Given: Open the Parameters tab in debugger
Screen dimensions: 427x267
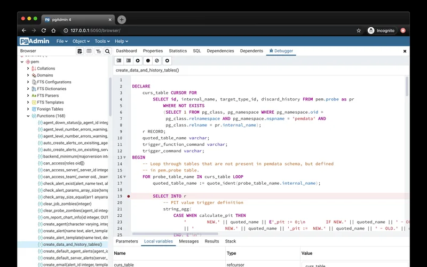Looking at the screenshot, I should coord(127,241).
